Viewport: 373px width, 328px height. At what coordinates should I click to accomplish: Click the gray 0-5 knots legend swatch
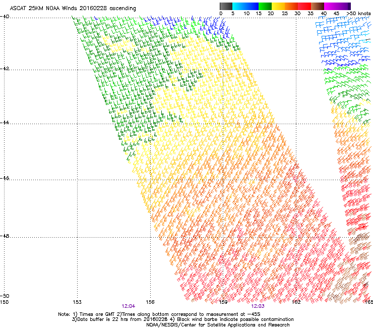pyautogui.click(x=226, y=6)
